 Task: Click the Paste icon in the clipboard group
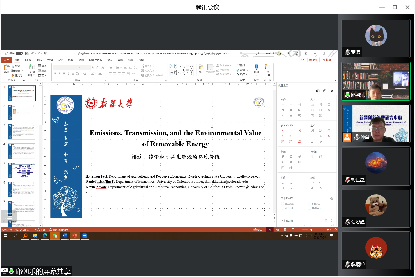point(7,67)
